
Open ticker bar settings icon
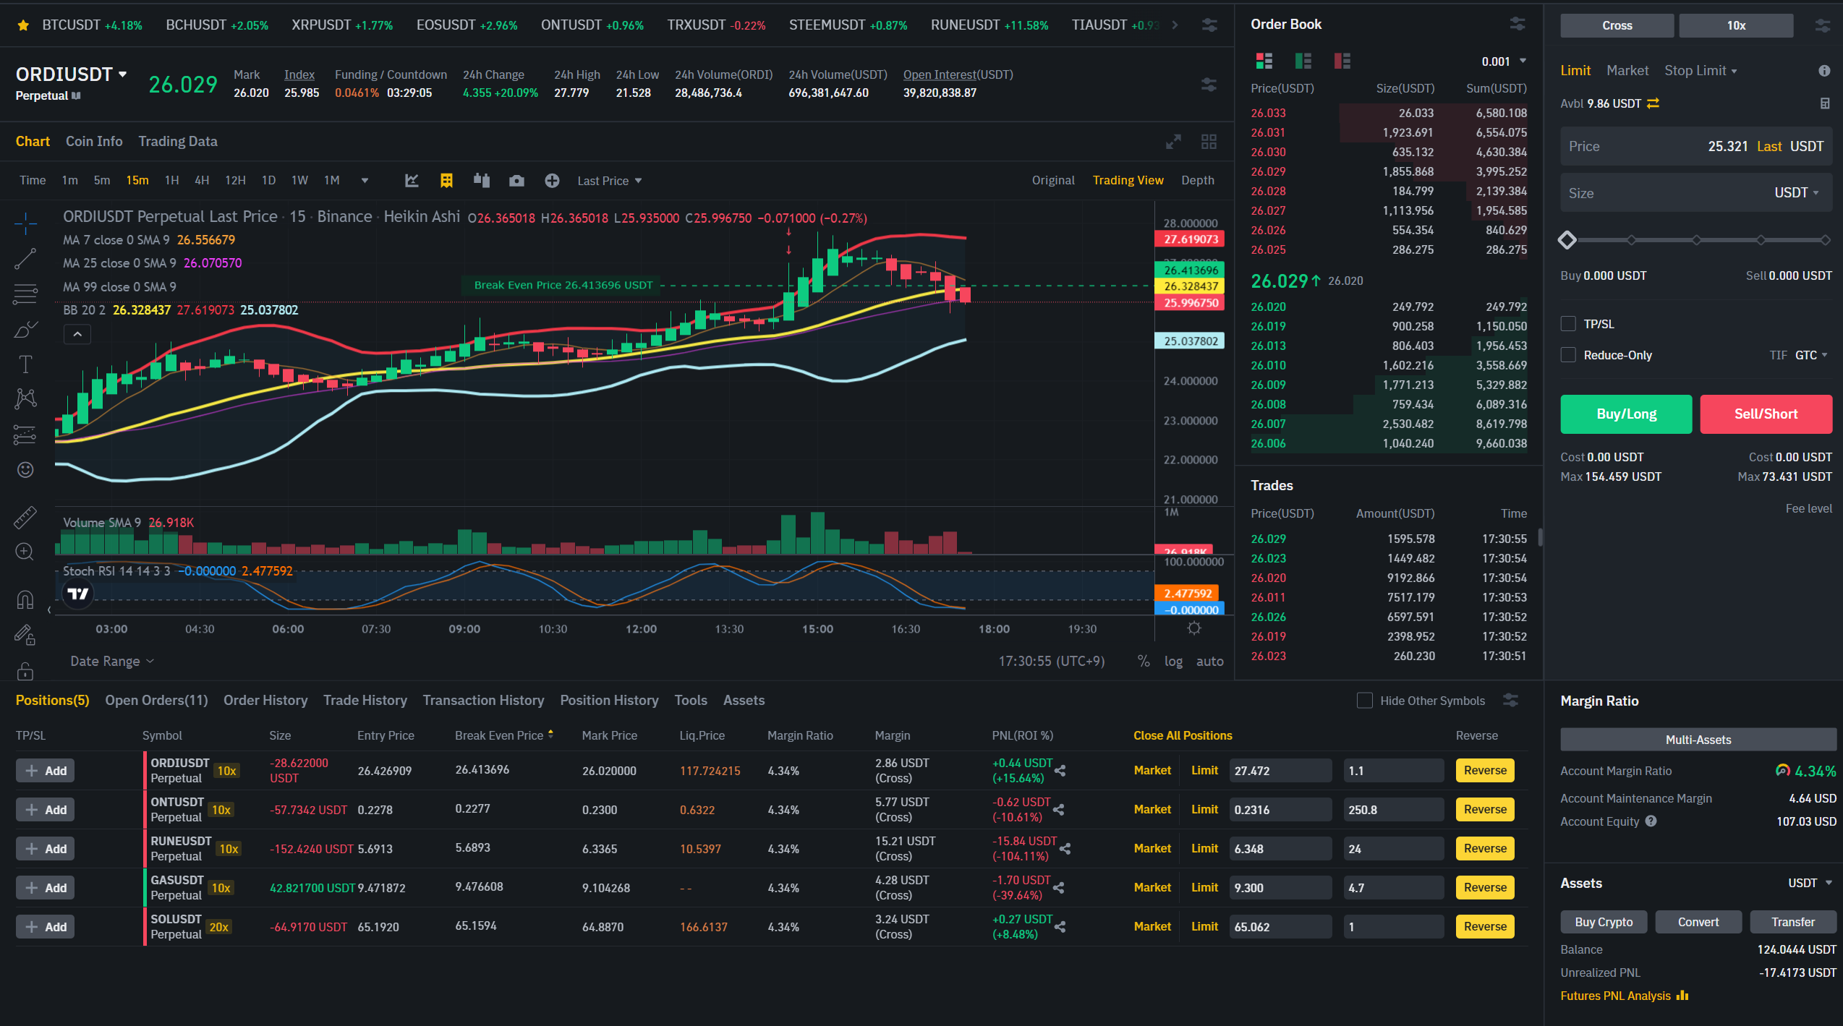1209,25
